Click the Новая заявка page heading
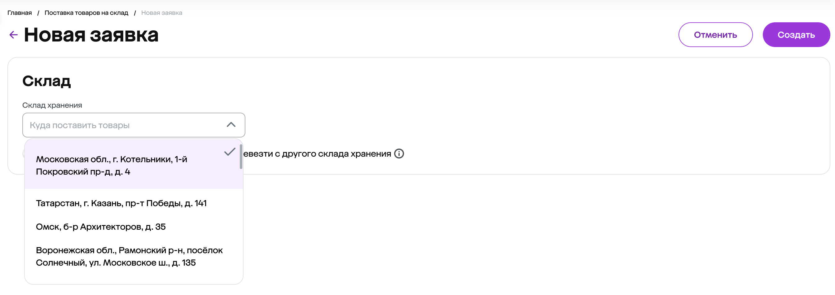The image size is (835, 295). [x=91, y=35]
